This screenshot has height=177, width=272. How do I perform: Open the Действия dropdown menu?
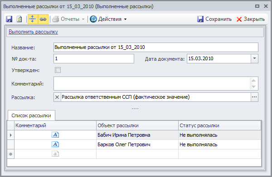click(x=108, y=19)
